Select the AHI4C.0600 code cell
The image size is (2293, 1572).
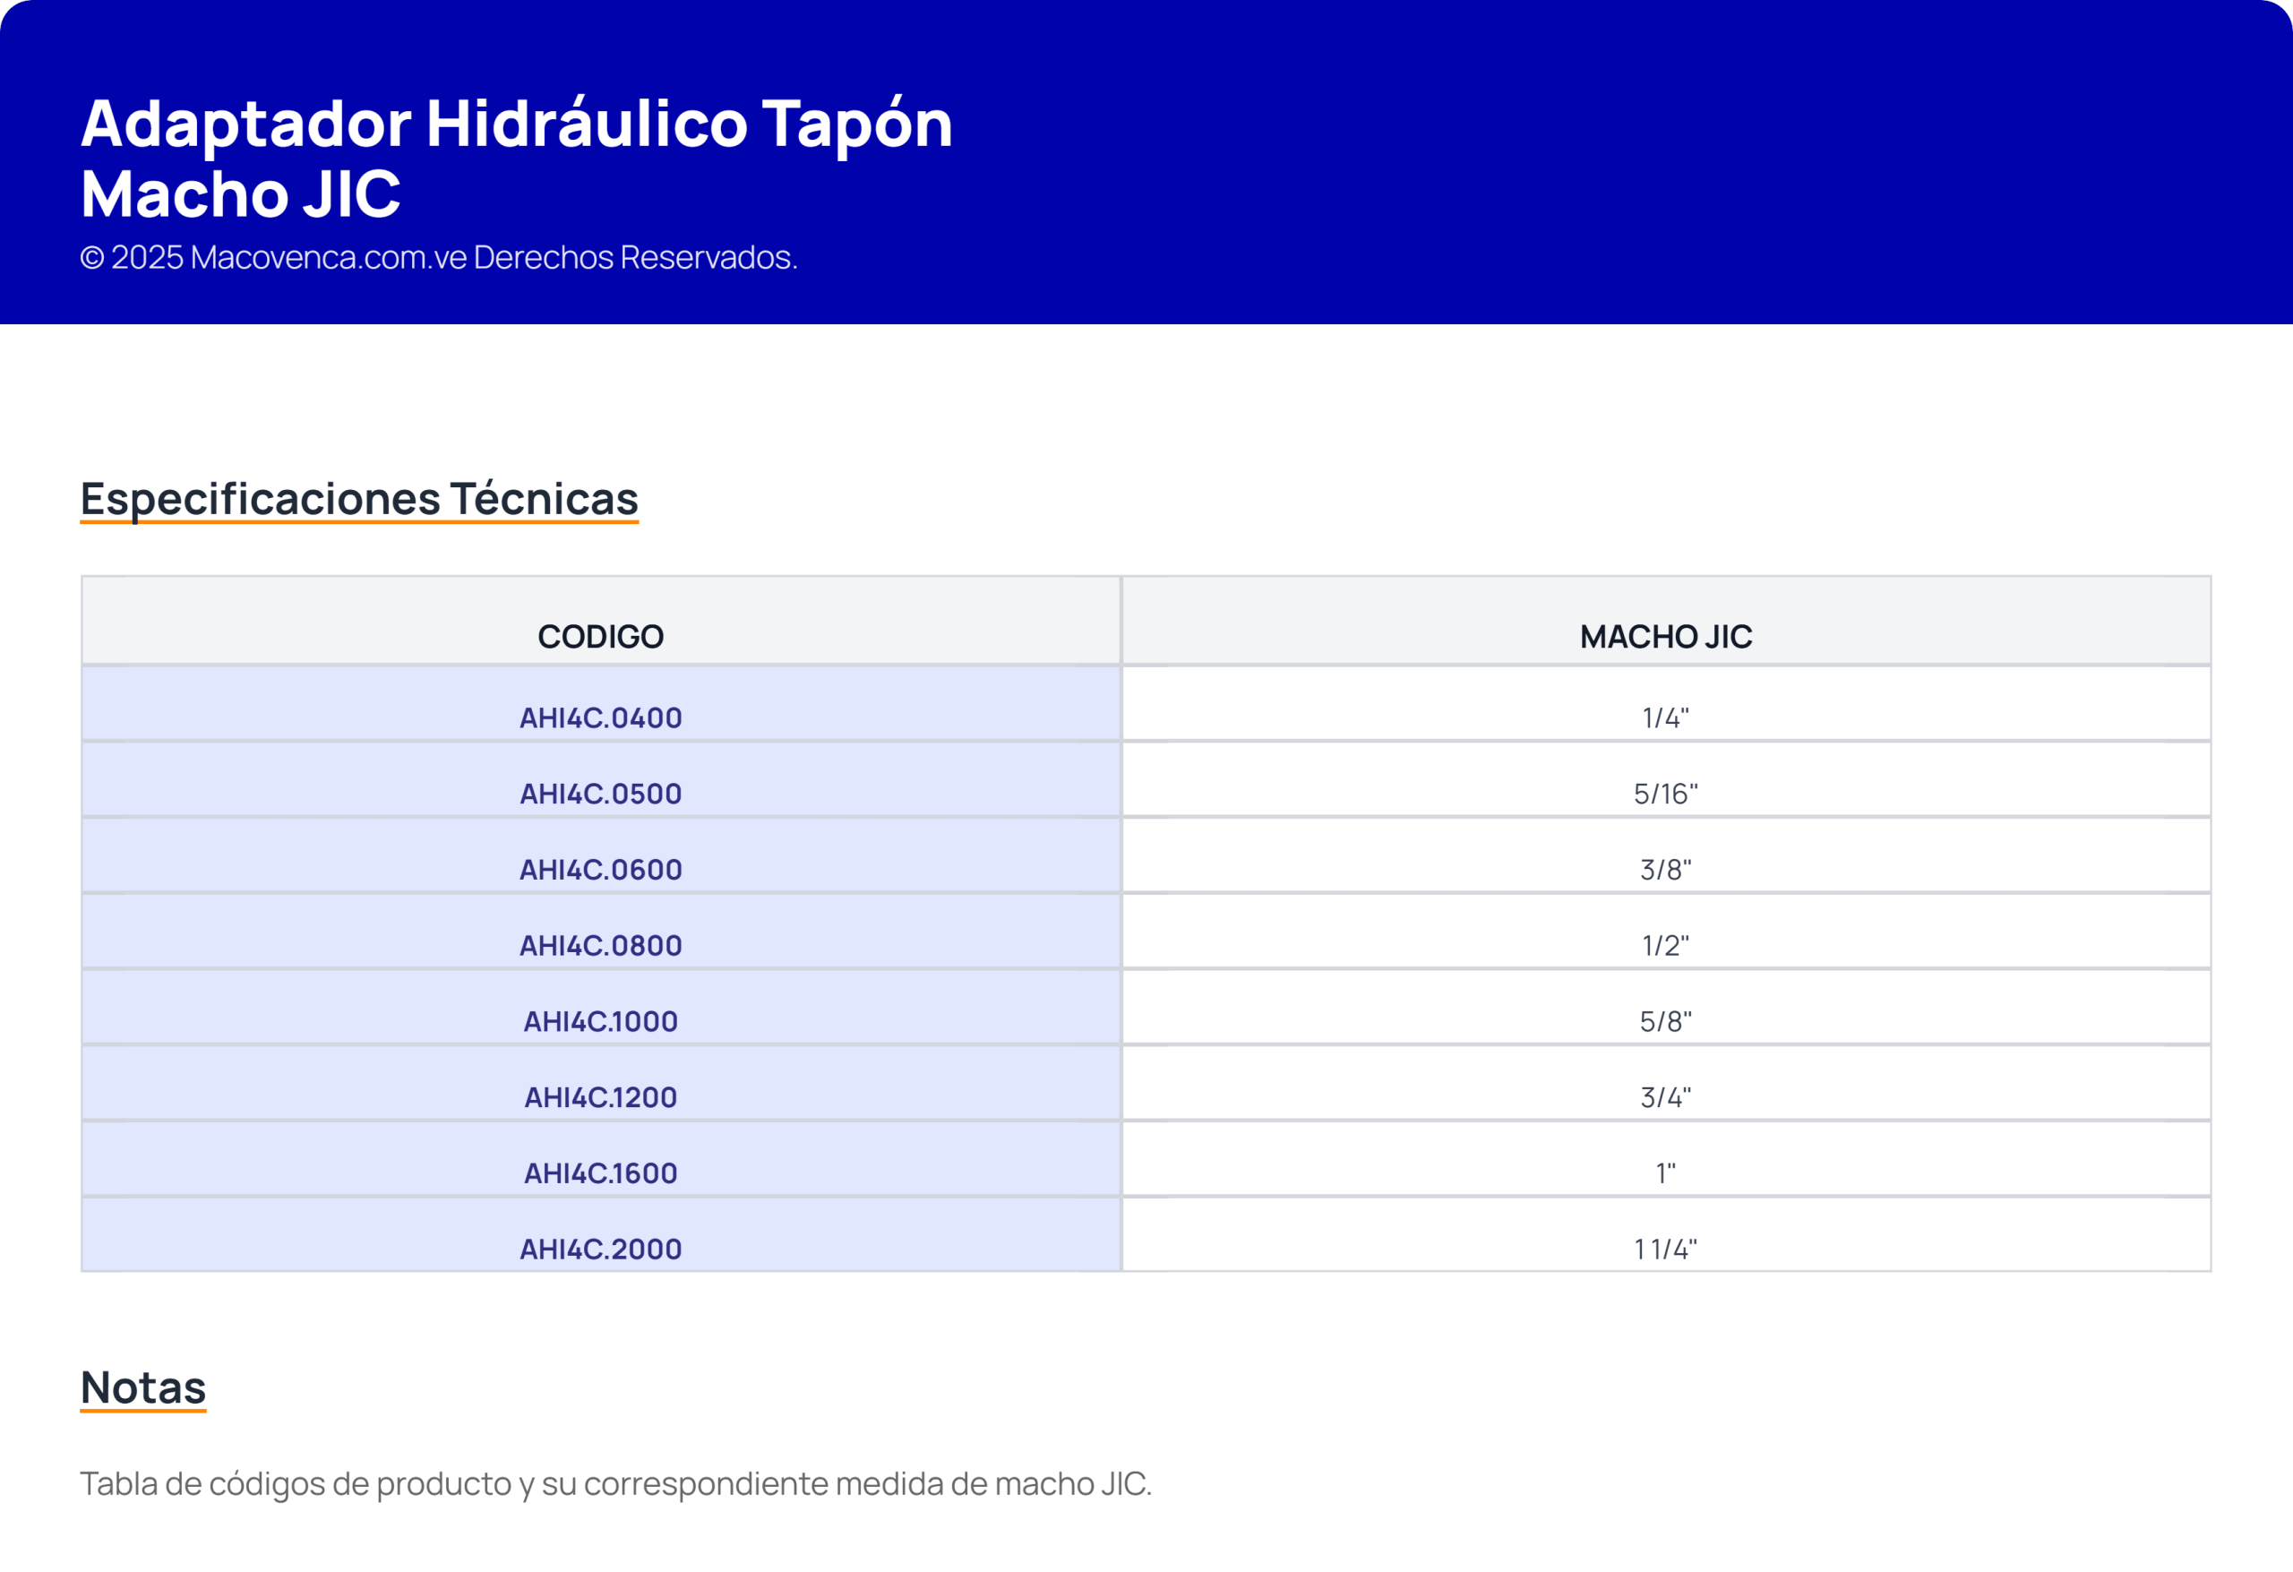pos(600,870)
